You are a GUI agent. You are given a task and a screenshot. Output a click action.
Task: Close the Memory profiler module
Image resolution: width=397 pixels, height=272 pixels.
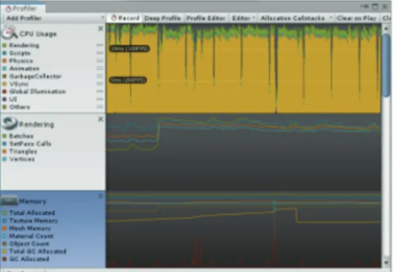click(101, 196)
